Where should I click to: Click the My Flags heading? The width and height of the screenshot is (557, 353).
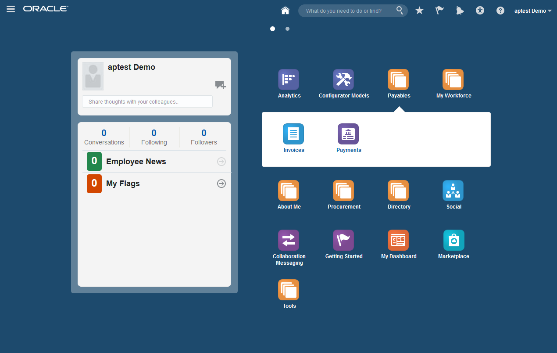[x=123, y=184]
